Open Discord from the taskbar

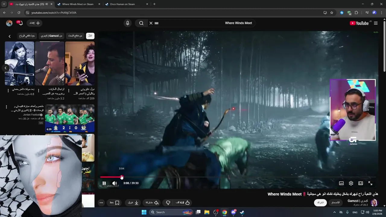pyautogui.click(x=233, y=212)
